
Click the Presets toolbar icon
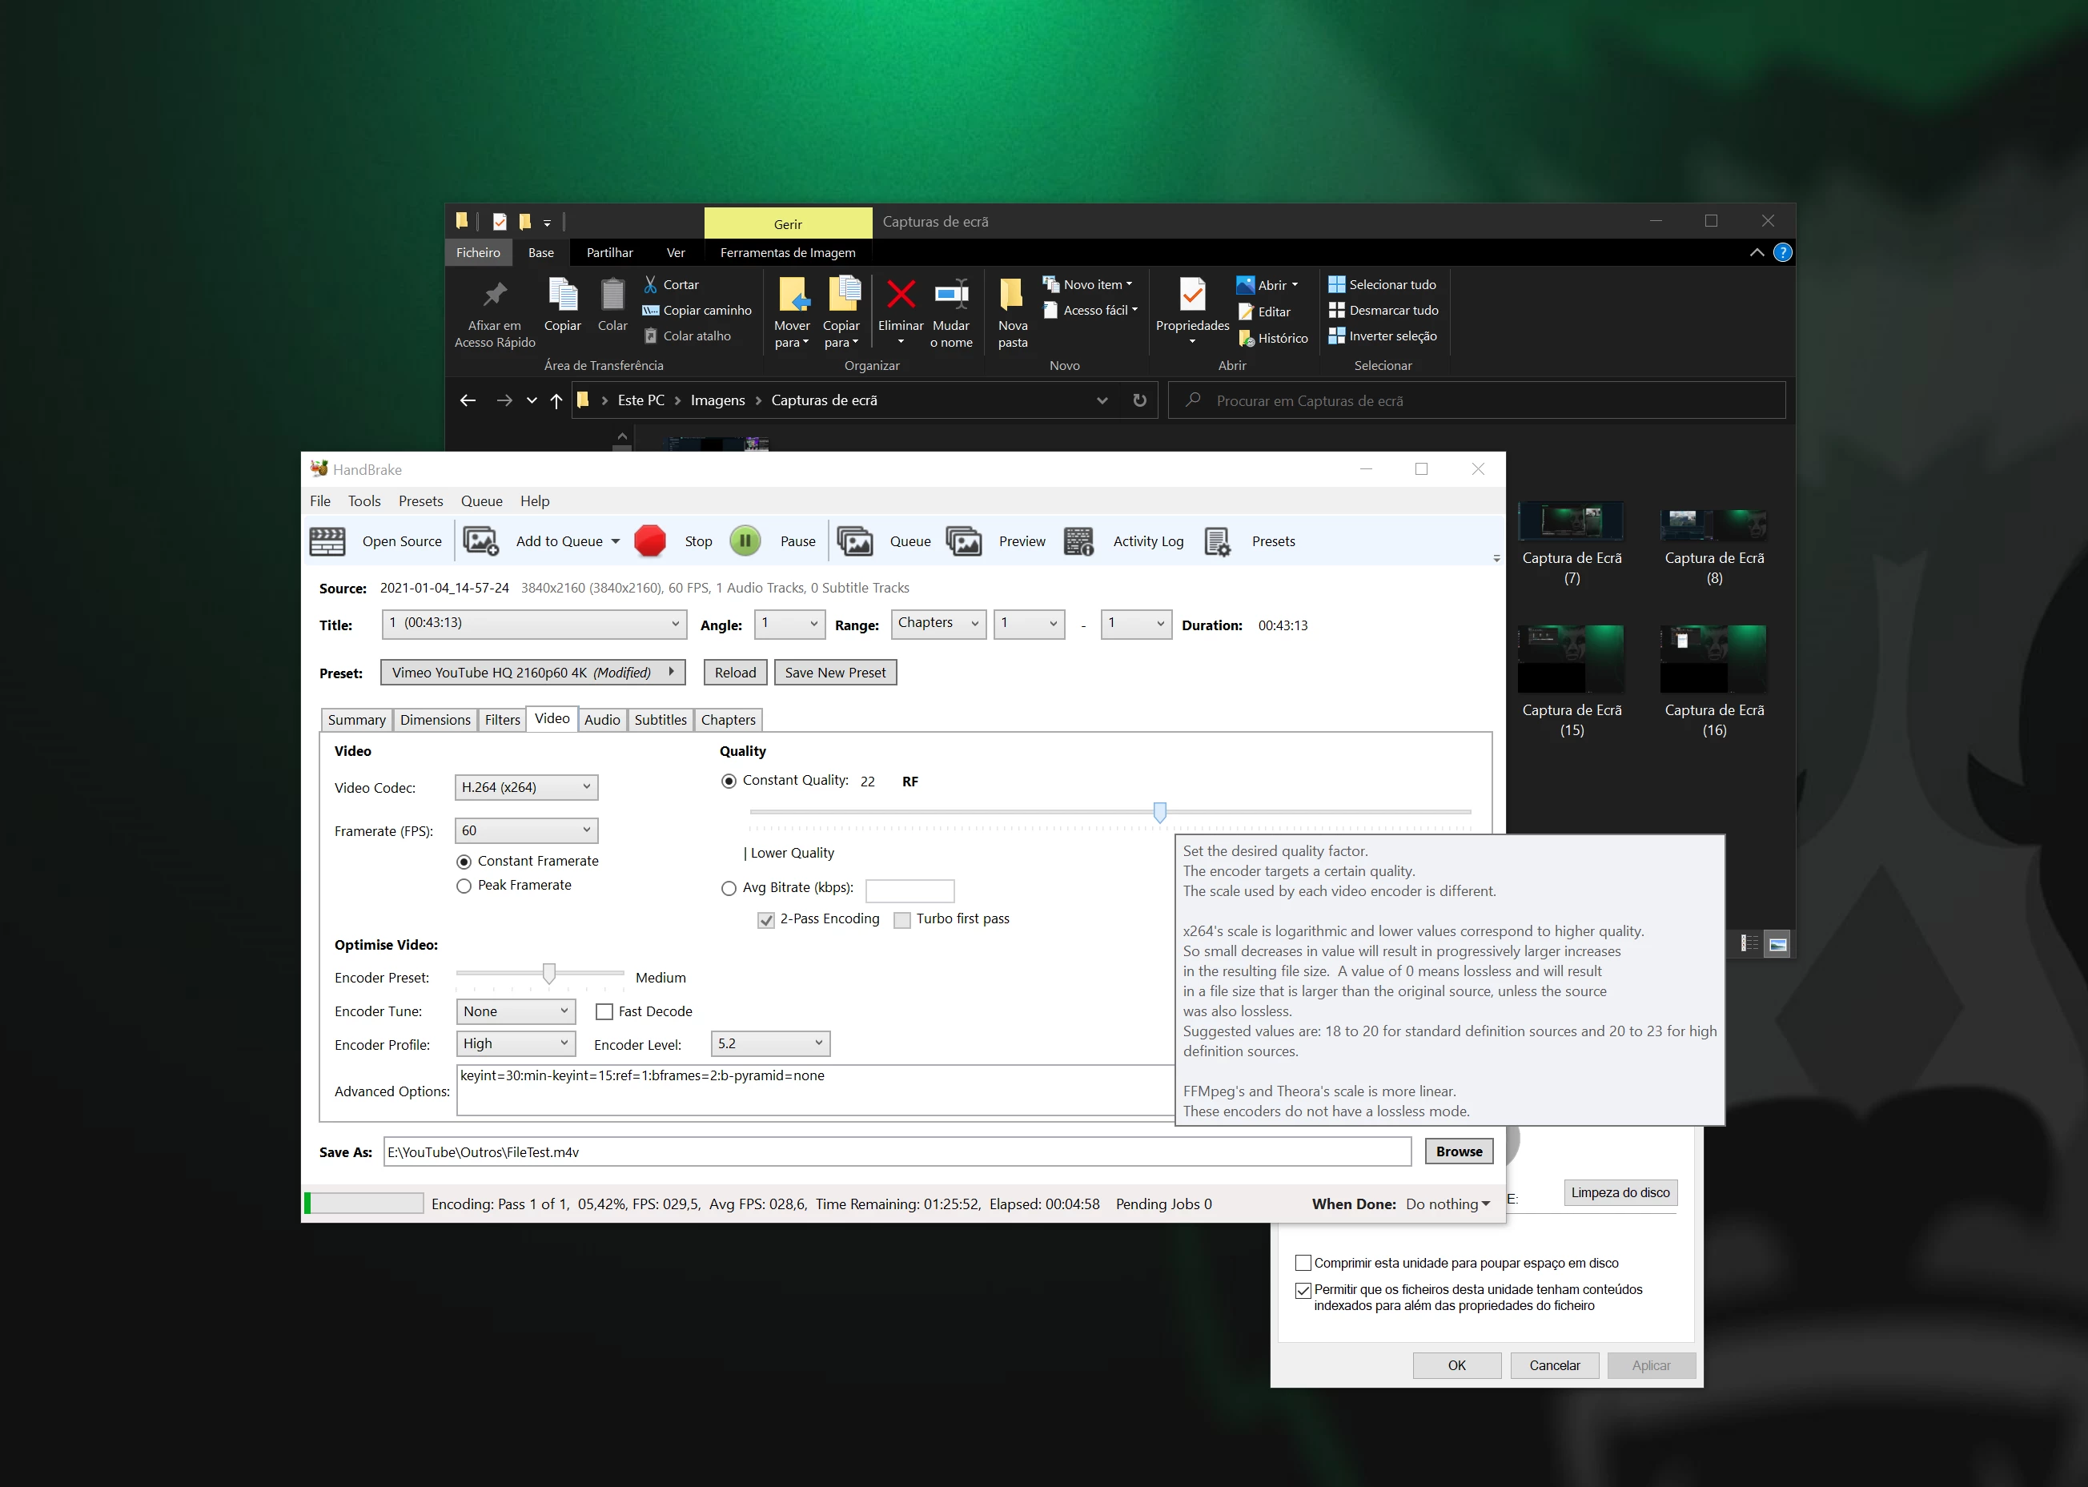[1218, 541]
